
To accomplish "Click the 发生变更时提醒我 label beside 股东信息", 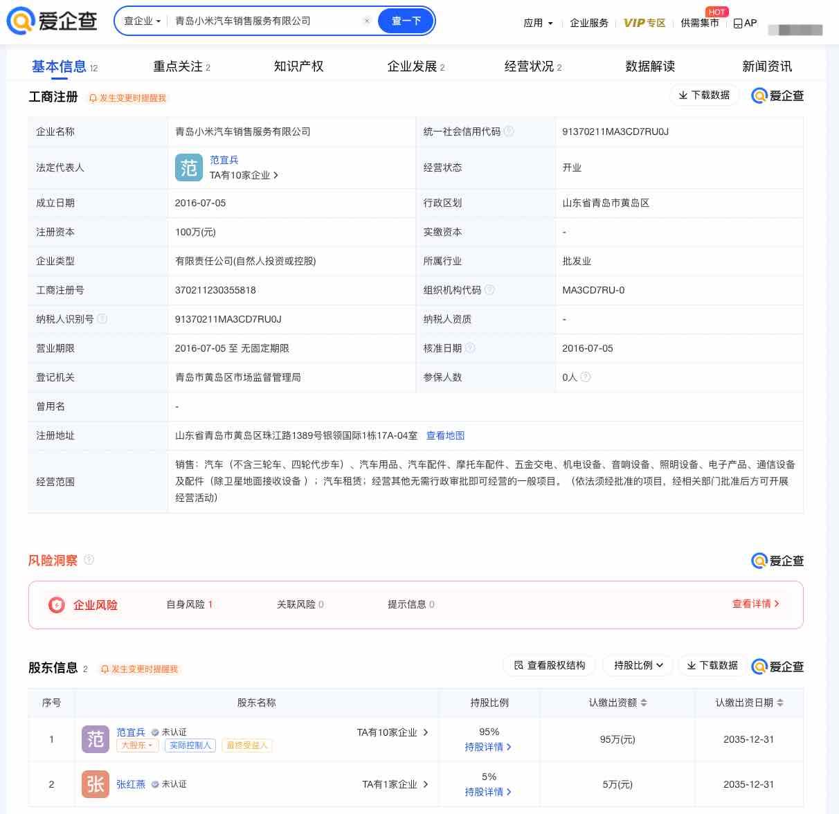I will click(x=145, y=669).
